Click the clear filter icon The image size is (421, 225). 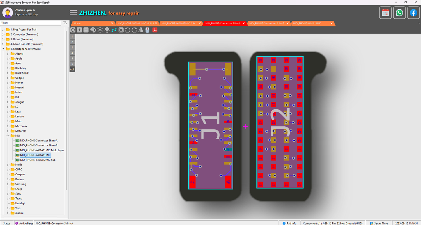[65, 23]
